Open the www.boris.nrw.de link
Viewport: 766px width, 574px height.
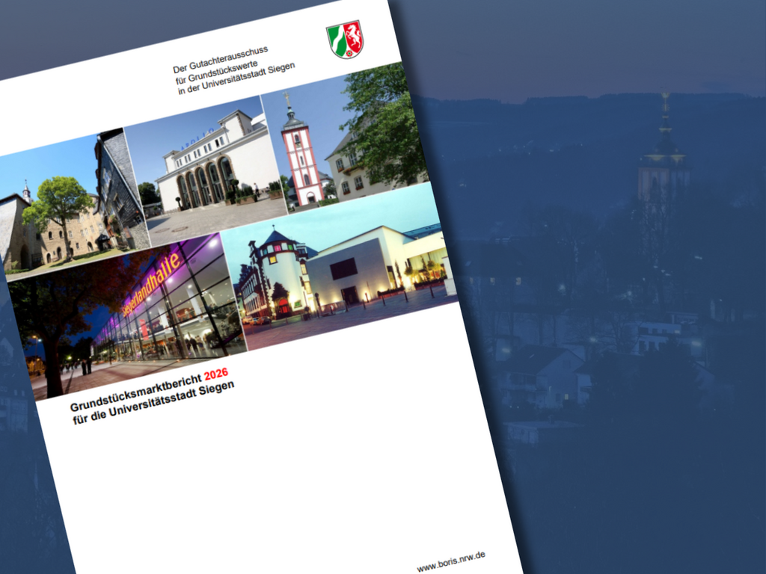(x=451, y=561)
